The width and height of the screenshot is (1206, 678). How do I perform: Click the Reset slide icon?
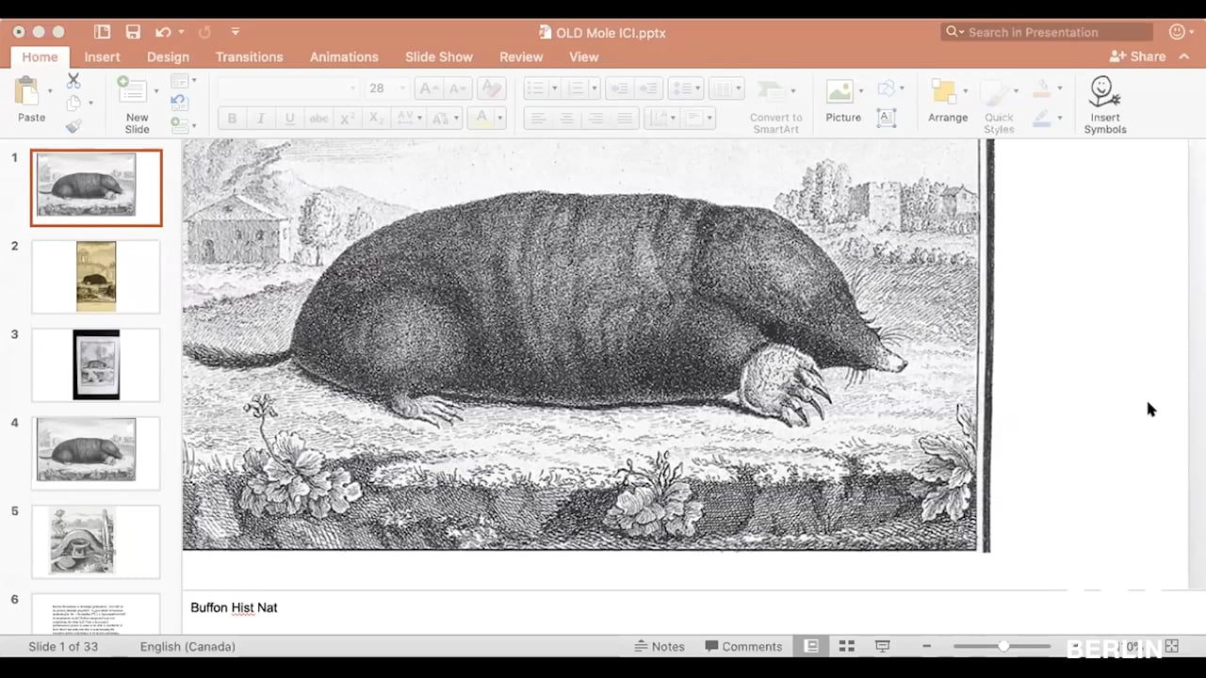[x=180, y=104]
